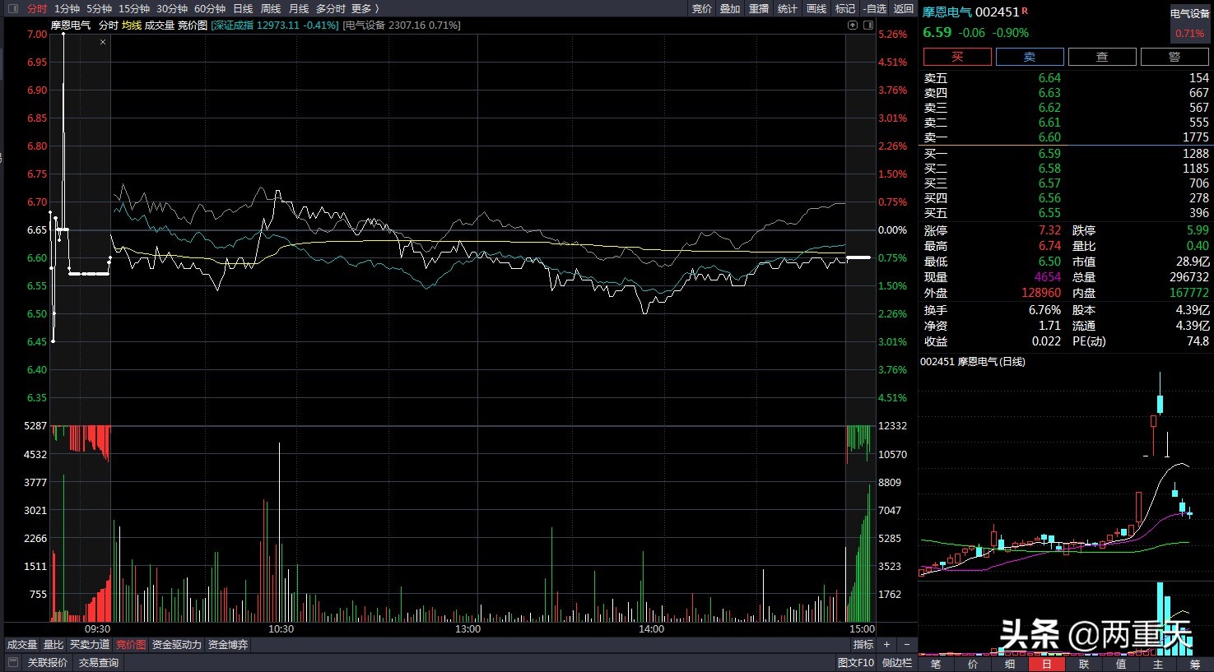The height and width of the screenshot is (672, 1214).
Task: Open 关联报价 related quotes
Action: (x=48, y=663)
